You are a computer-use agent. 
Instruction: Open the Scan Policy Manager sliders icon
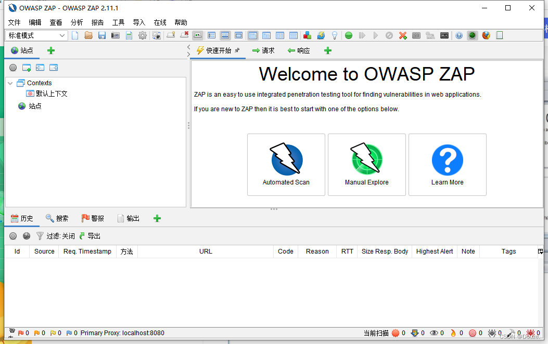416,35
